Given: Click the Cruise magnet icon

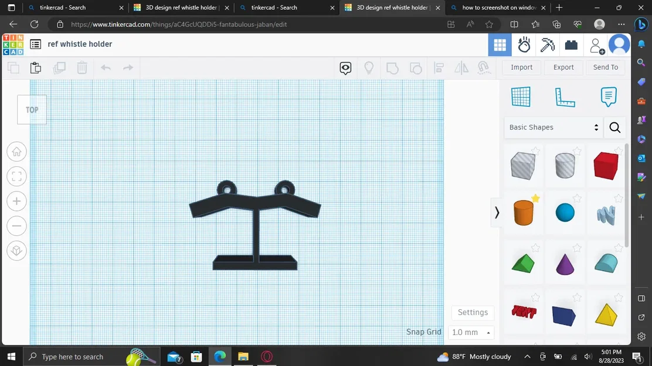Looking at the screenshot, I should (484, 68).
